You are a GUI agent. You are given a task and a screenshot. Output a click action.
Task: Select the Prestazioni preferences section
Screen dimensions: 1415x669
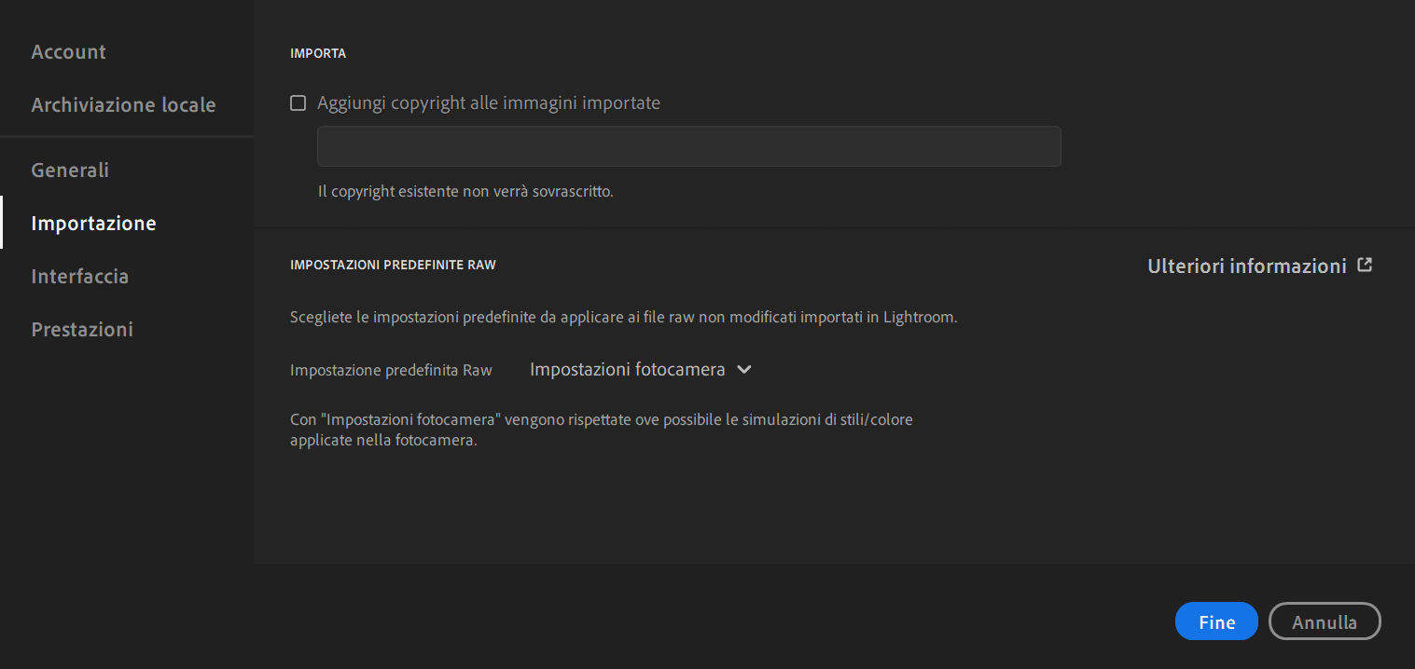[x=81, y=329]
